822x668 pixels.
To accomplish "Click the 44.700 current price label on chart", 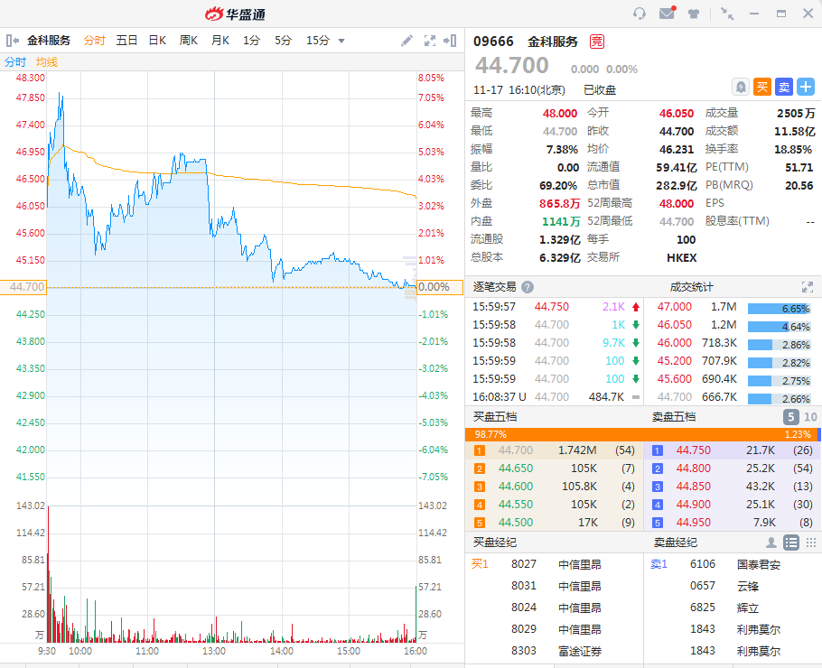I will (23, 287).
